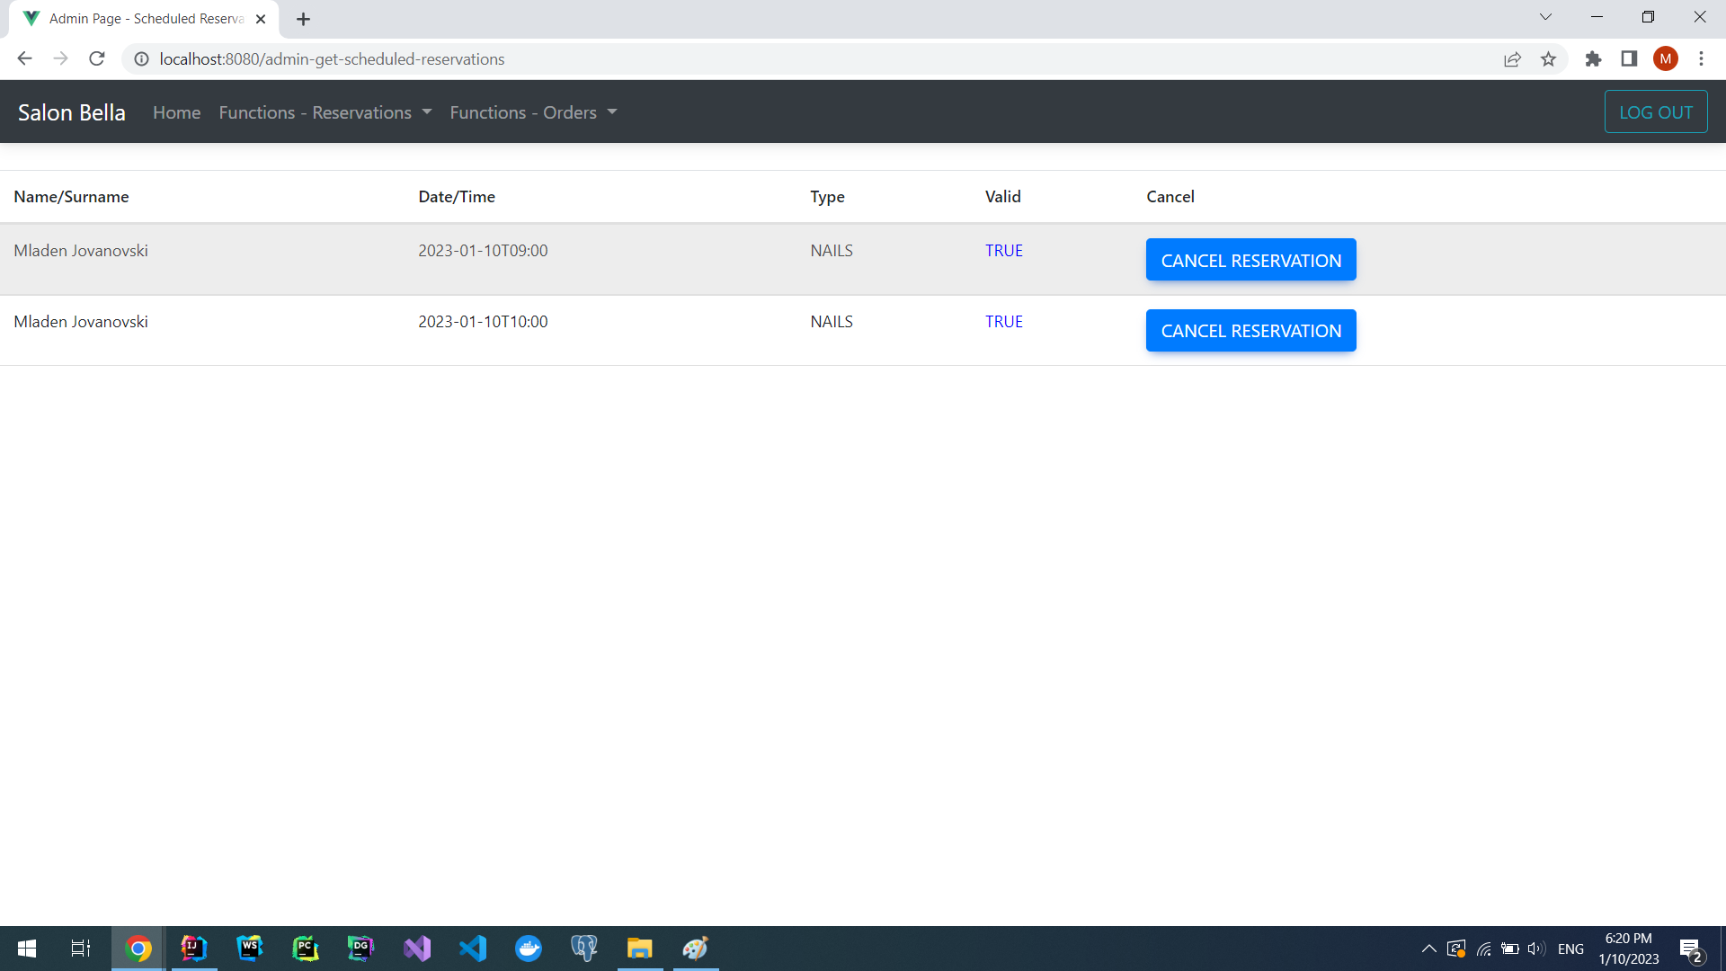Bookmark this page with the star icon

pyautogui.click(x=1548, y=59)
